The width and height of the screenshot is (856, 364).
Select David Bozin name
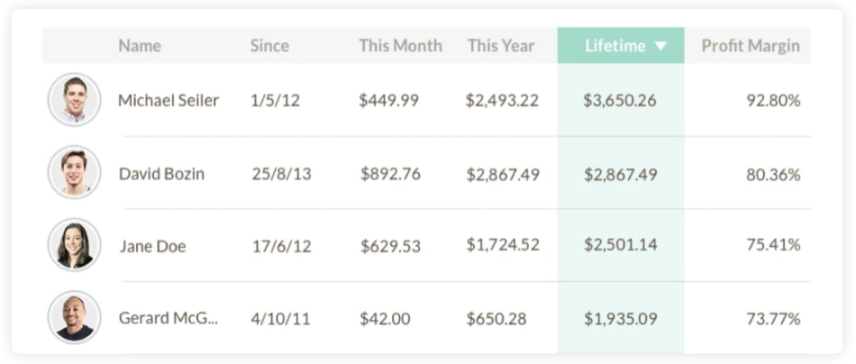[161, 174]
